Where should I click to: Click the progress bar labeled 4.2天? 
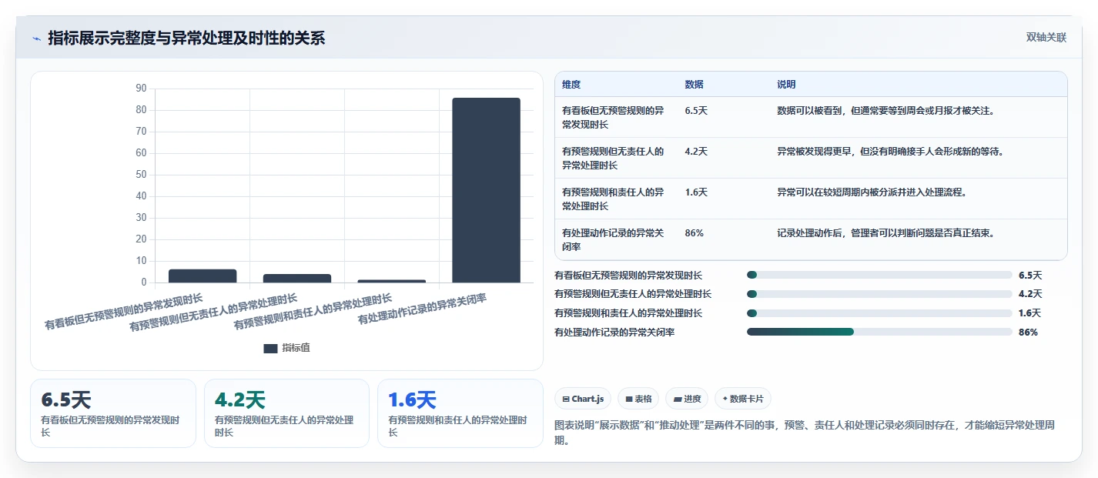coord(879,294)
